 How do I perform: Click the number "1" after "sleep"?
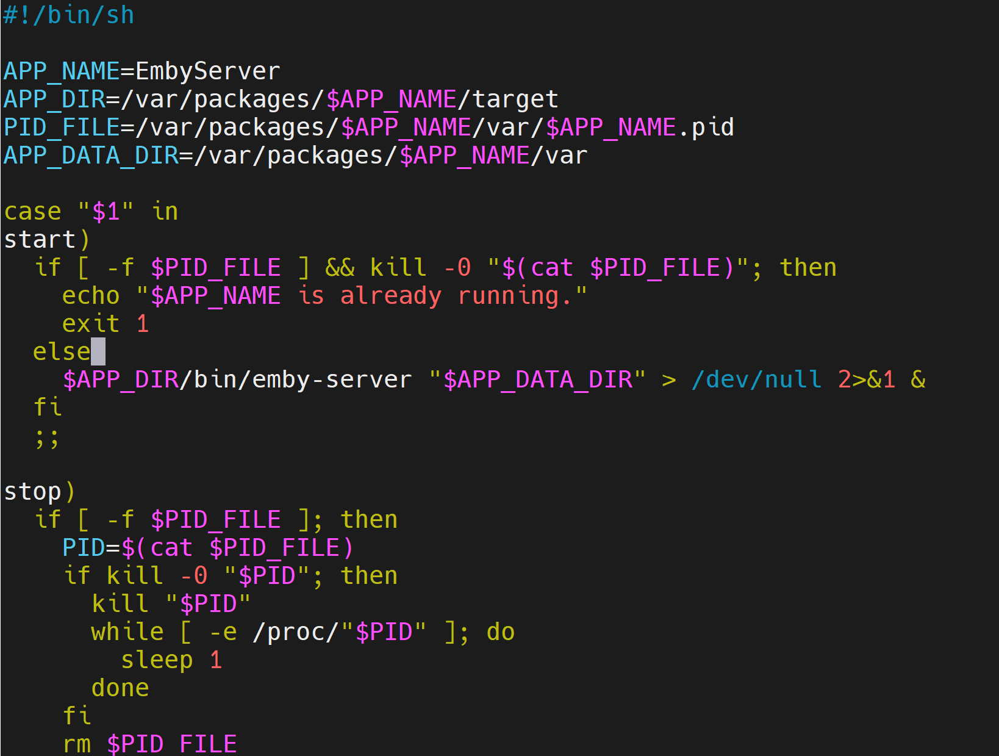215,660
